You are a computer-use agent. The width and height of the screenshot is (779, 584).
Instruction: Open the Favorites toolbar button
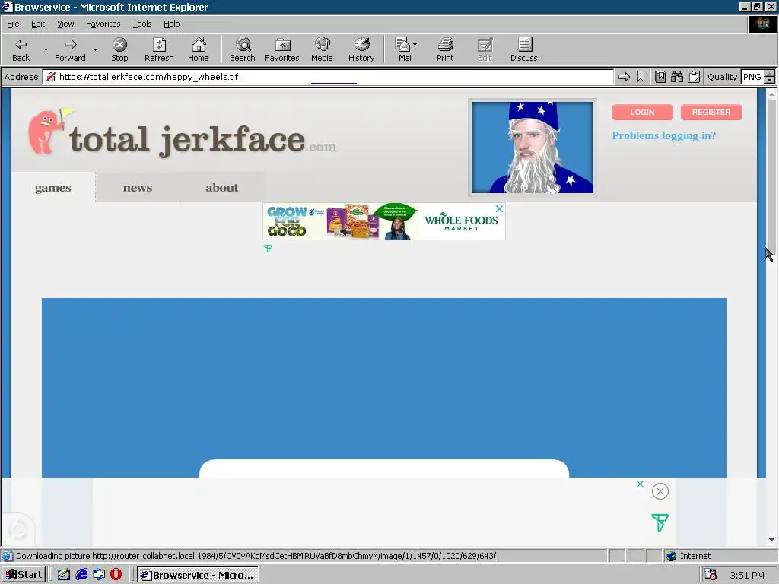[x=281, y=49]
